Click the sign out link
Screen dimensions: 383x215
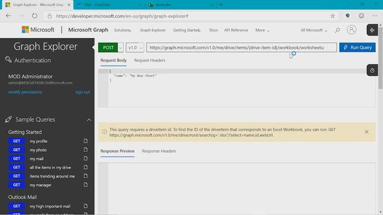click(x=83, y=92)
